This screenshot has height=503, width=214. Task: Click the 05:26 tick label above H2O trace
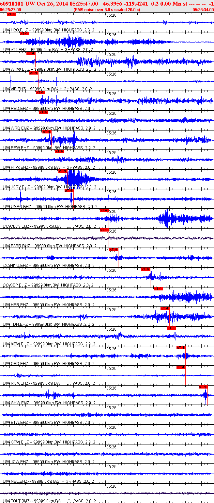112,15
